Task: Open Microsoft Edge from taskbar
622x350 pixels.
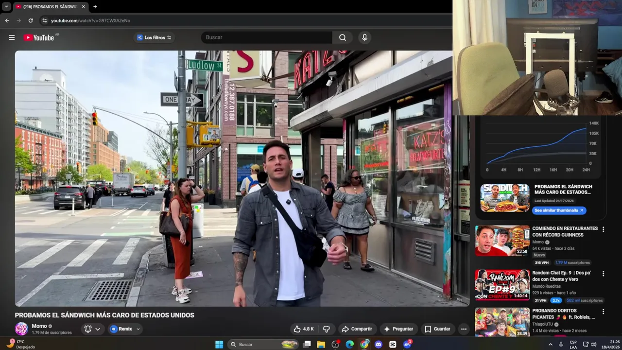Action: pyautogui.click(x=350, y=344)
